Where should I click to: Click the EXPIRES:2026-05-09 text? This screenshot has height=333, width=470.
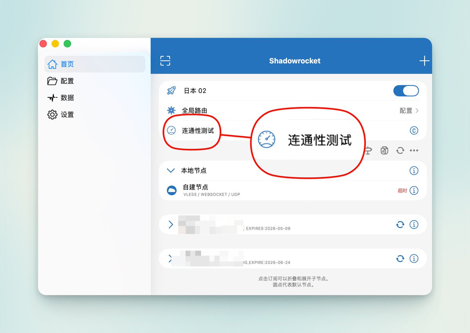(x=268, y=229)
